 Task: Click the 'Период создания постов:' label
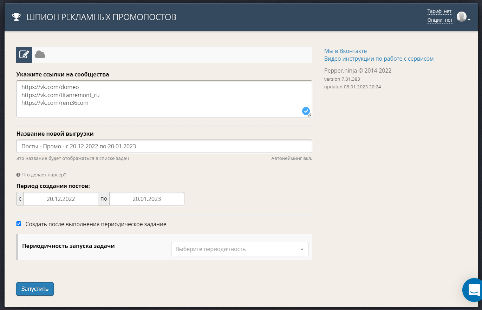53,186
